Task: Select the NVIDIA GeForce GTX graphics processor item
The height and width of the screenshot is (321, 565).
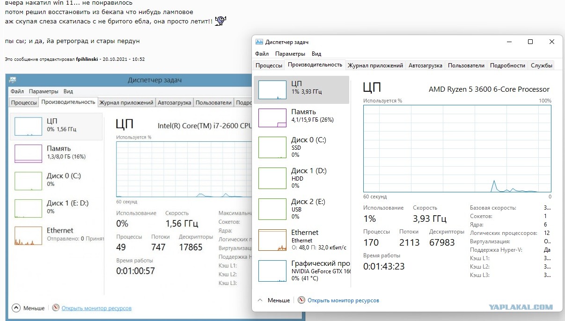Action: (x=301, y=270)
